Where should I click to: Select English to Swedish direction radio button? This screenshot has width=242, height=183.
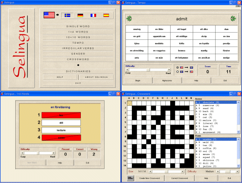178,68
